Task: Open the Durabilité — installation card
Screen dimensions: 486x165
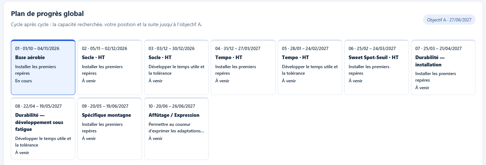Action: point(443,67)
